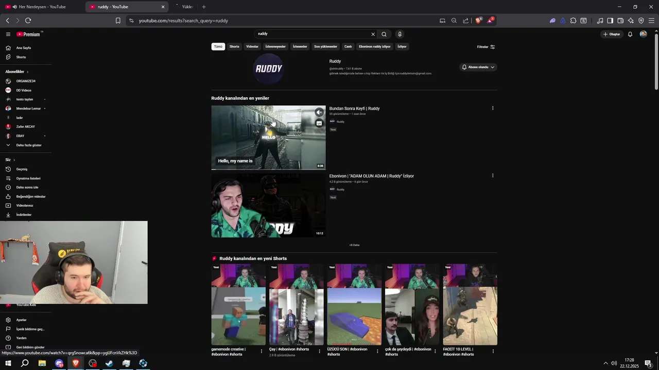Switch to the Her Nerdeysen - YouTube tab
Screen dimensions: 659x370
pyautogui.click(x=42, y=7)
